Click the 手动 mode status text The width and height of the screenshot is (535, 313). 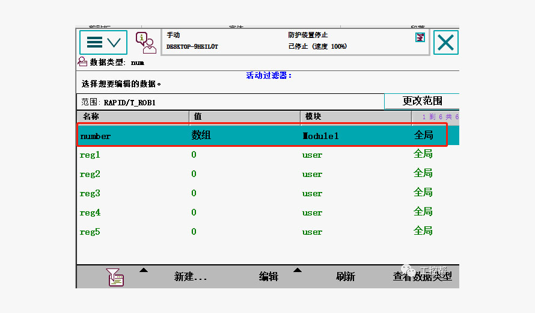click(x=173, y=35)
